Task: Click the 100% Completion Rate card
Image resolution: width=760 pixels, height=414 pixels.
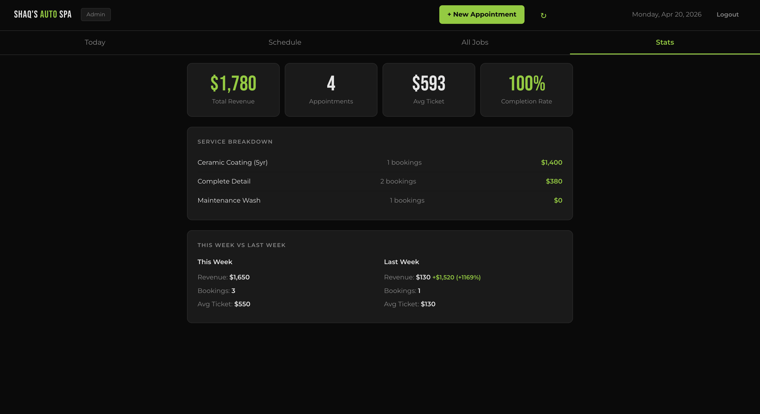Action: (x=526, y=90)
